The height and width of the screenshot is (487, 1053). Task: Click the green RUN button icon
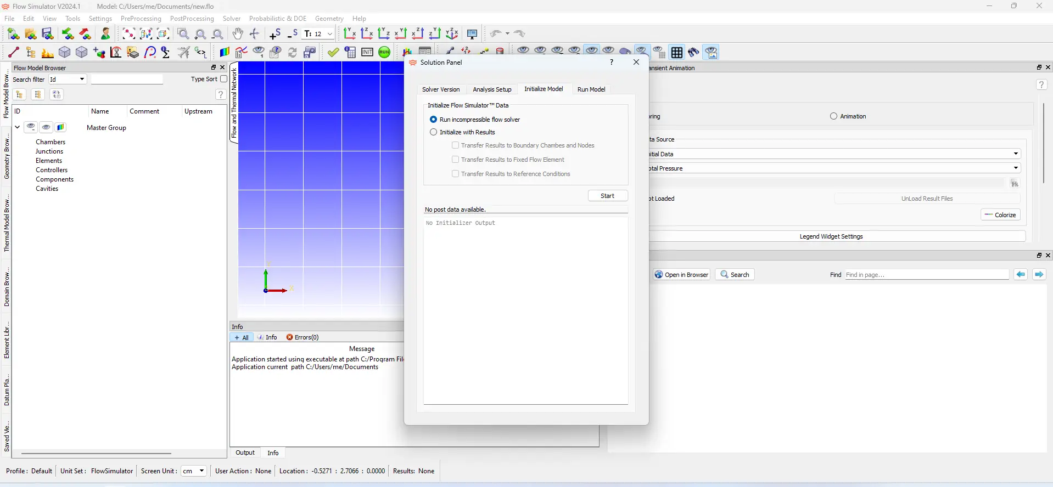(384, 53)
